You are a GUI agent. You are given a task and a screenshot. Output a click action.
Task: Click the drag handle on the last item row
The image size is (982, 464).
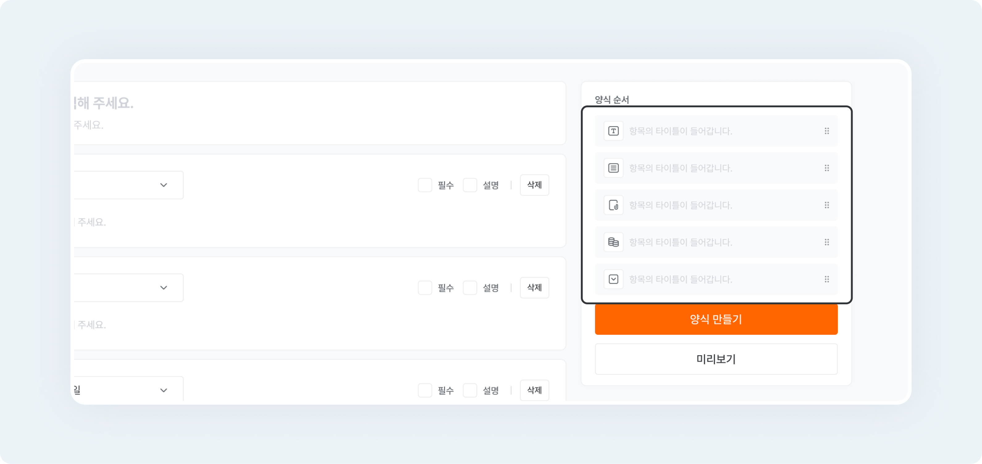(x=827, y=279)
